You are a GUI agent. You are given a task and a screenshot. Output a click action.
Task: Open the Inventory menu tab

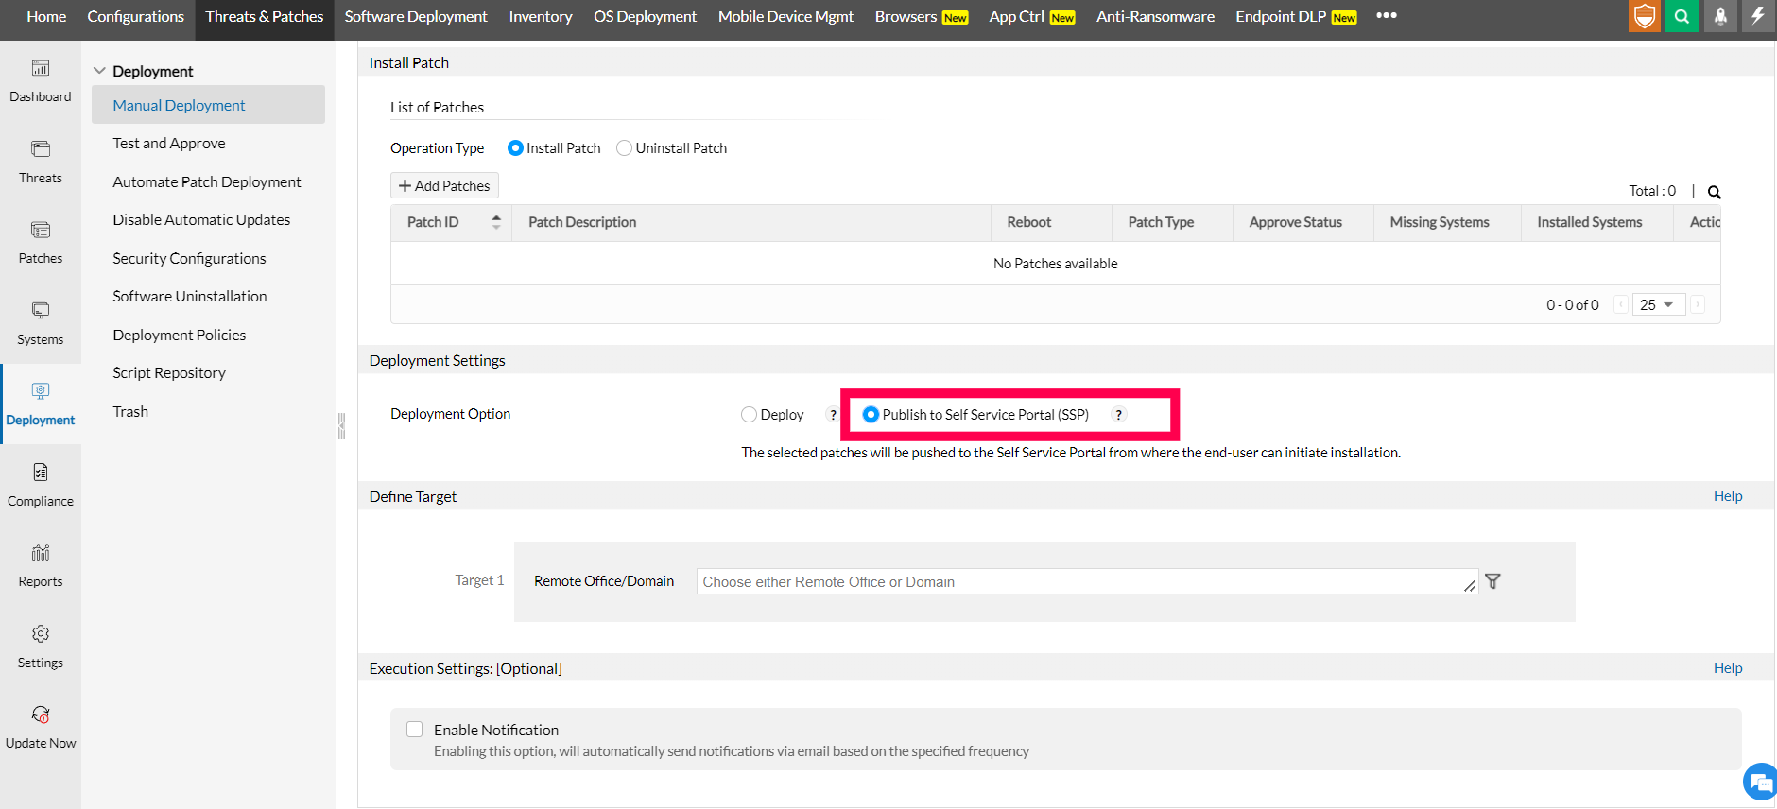click(541, 17)
